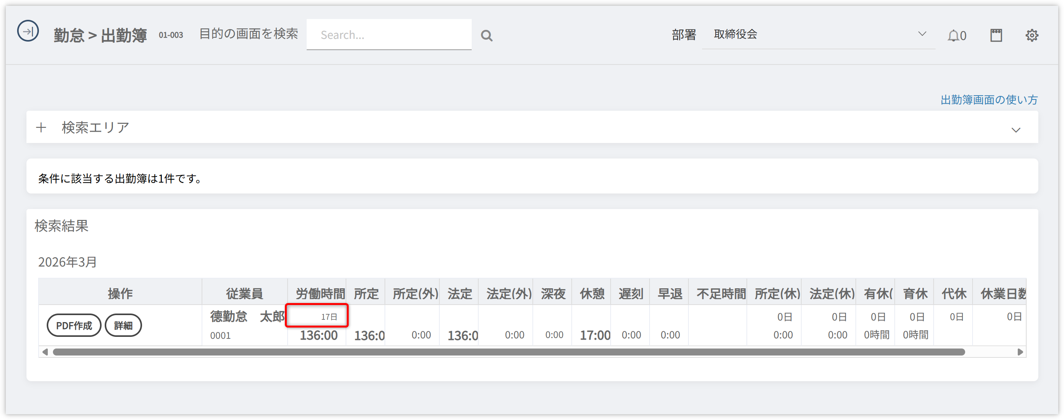Click the 従業員 column header
The height and width of the screenshot is (420, 1064).
[244, 293]
